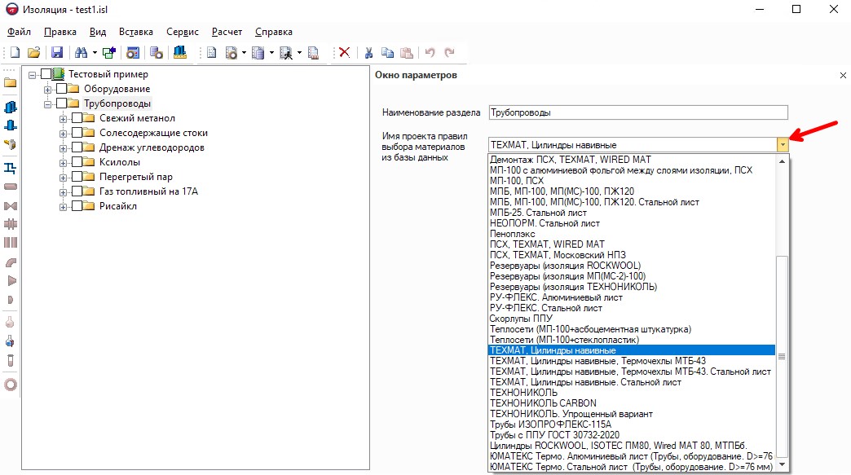The width and height of the screenshot is (851, 475).
Task: Click the Наименование раздела input field
Action: tap(637, 112)
